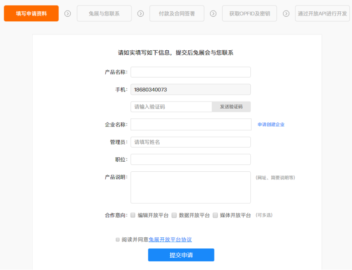The height and width of the screenshot is (270, 352).
Task: Focus the 请输入验证码 input field
Action: pyautogui.click(x=171, y=107)
